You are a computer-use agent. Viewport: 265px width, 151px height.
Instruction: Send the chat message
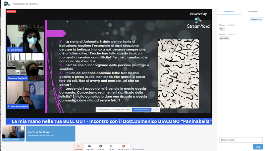pyautogui.click(x=258, y=147)
